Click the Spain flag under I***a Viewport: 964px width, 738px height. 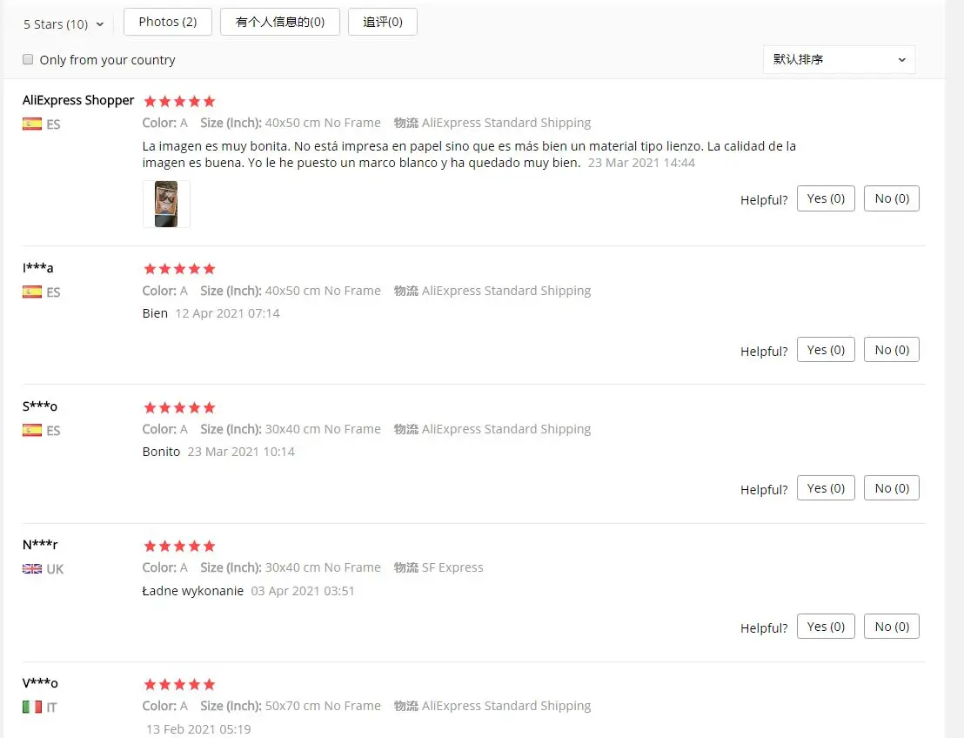pyautogui.click(x=32, y=292)
